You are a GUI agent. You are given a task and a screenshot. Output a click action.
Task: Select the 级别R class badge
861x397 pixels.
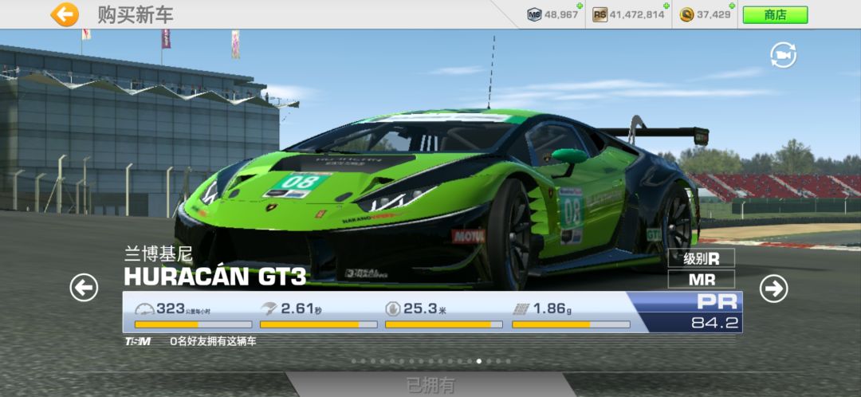pyautogui.click(x=702, y=258)
